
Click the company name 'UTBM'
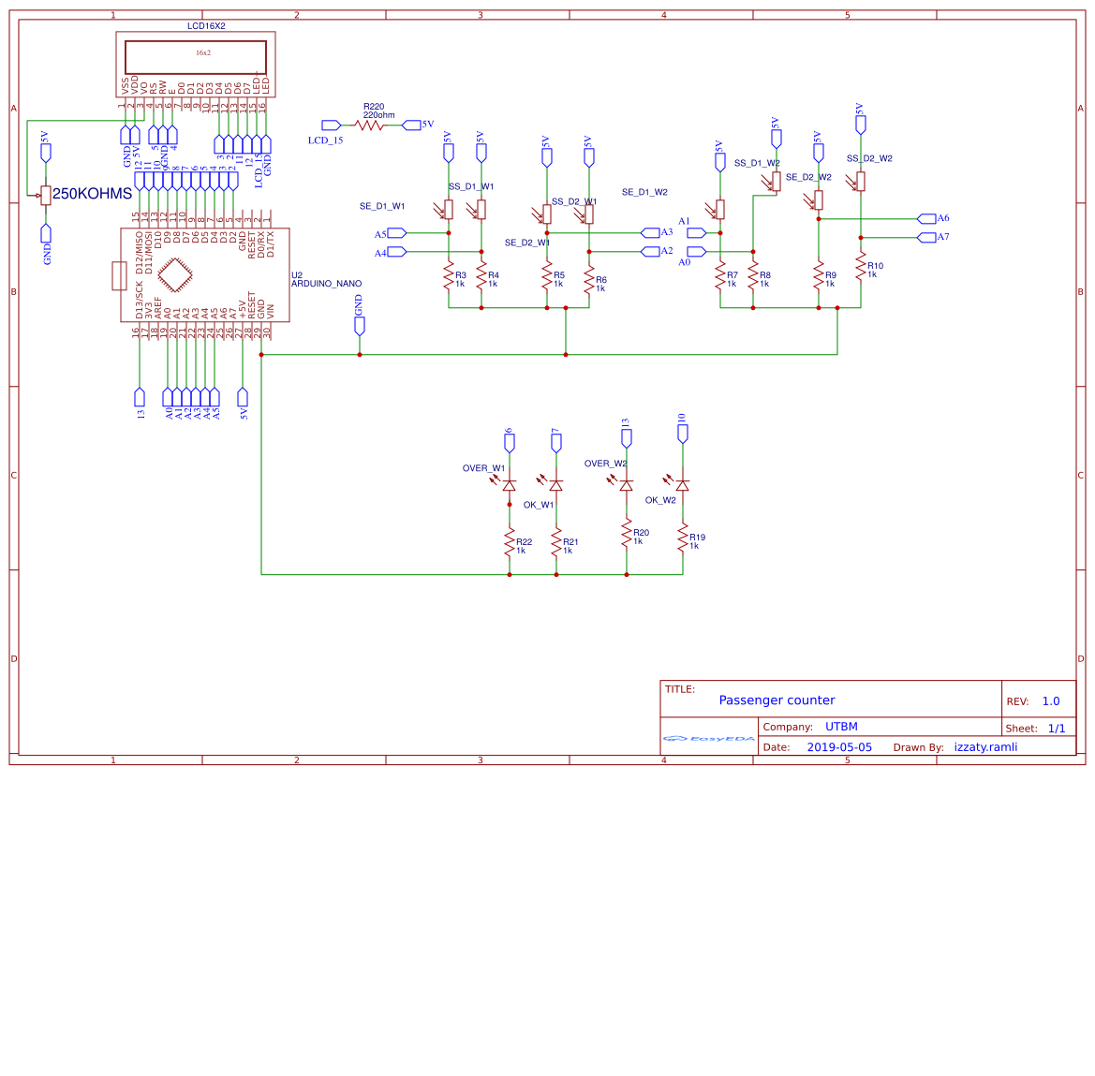coord(841,726)
